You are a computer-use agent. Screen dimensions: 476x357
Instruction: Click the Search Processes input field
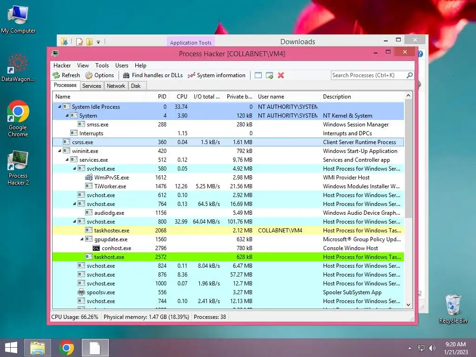(369, 75)
